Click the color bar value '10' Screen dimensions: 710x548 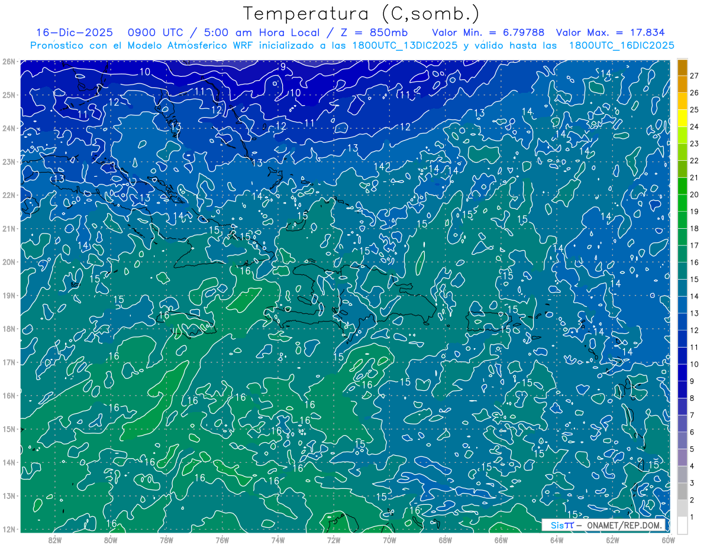click(x=695, y=364)
